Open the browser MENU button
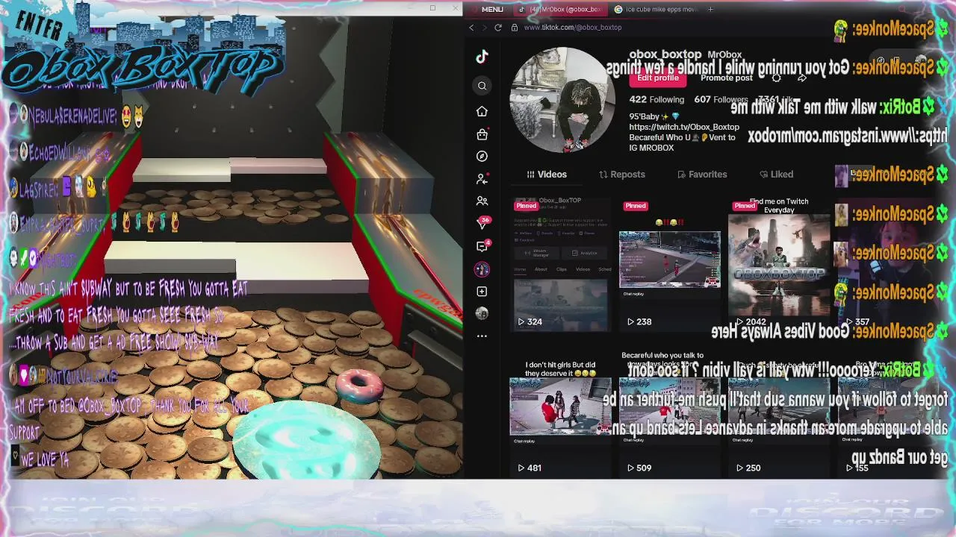 tap(487, 9)
